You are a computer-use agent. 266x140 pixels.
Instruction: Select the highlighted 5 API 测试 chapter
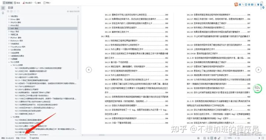click(42, 28)
